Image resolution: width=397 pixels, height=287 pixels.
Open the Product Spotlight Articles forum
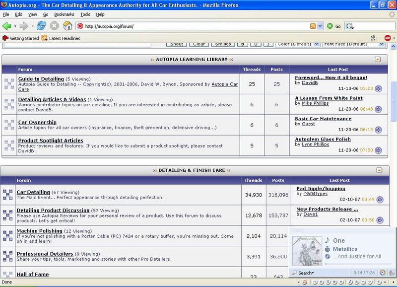tap(51, 141)
